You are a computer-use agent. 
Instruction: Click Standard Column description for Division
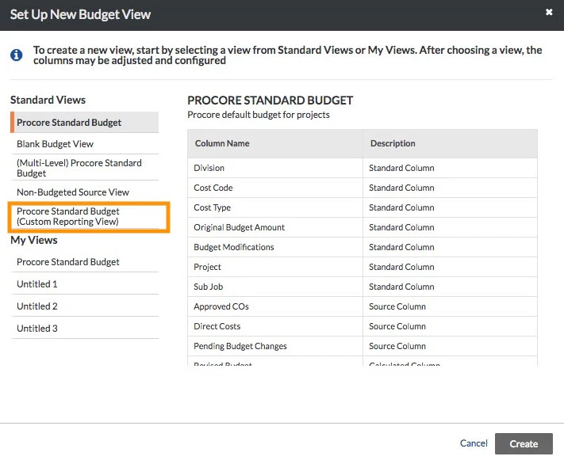[x=401, y=168]
